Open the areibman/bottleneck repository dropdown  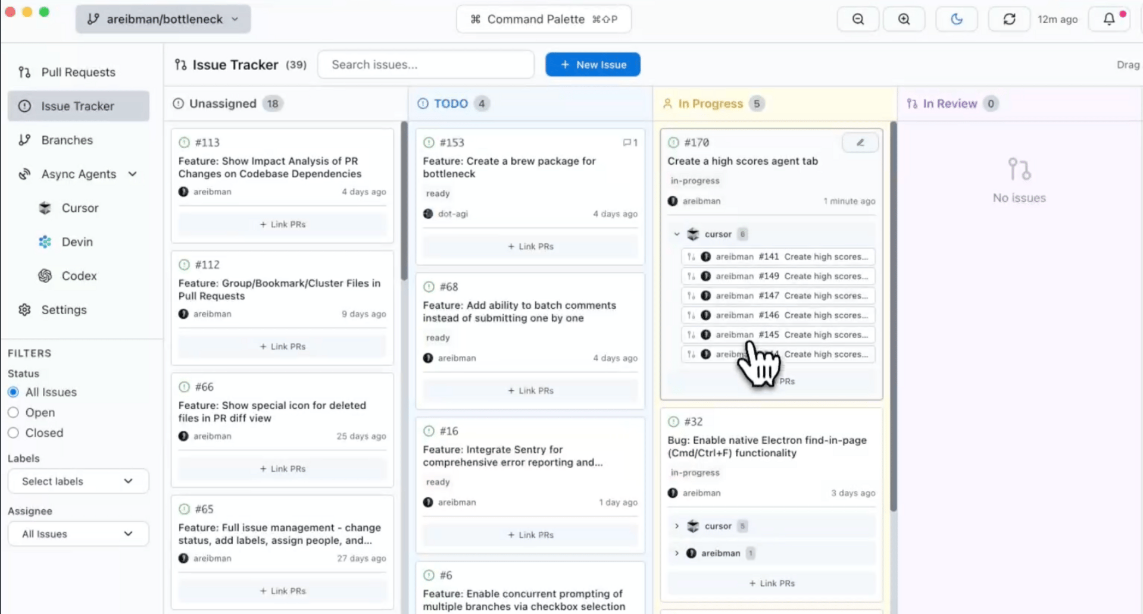[x=163, y=19]
